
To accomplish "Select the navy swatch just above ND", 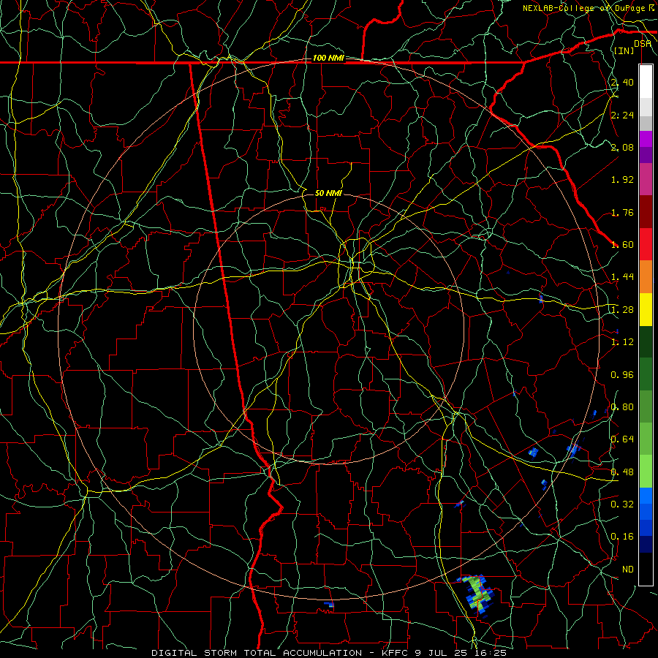I will [x=646, y=544].
